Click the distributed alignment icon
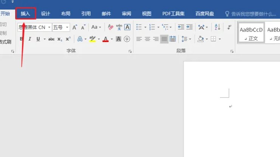The height and width of the screenshot is (157, 280). click(173, 39)
